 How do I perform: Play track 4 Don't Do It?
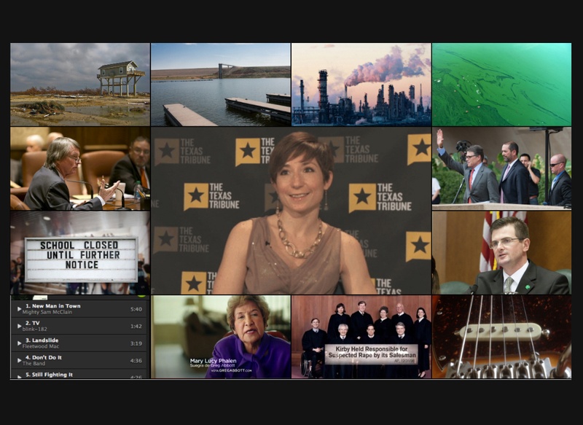[x=19, y=360]
